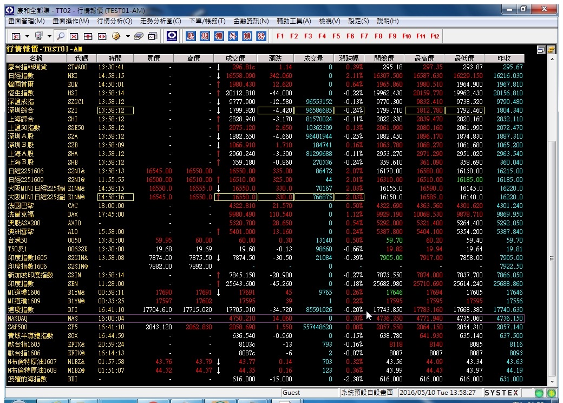This screenshot has width=563, height=403.
Task: Click the 漲跌幅 column header
Action: coord(349,58)
